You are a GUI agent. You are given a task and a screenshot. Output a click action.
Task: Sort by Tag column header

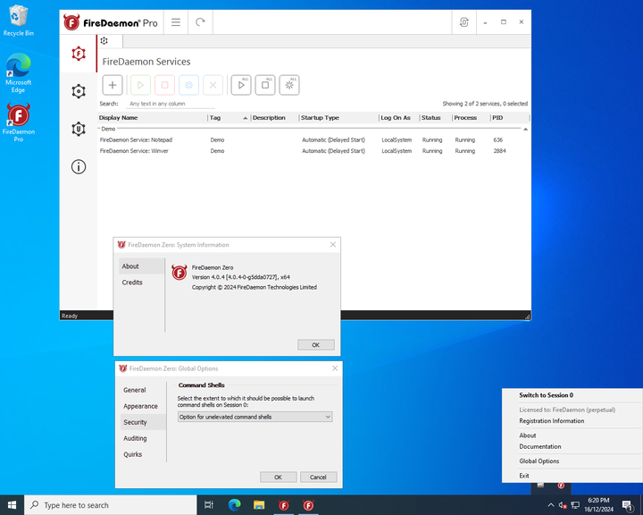click(229, 118)
